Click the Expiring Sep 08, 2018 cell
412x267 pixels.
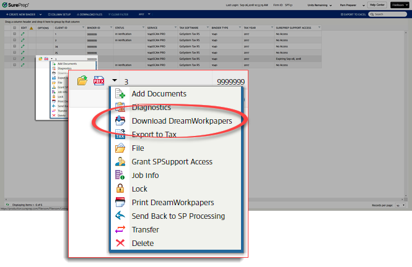point(298,59)
